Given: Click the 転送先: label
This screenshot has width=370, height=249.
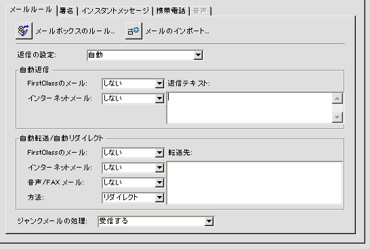Looking at the screenshot, I should (180, 153).
